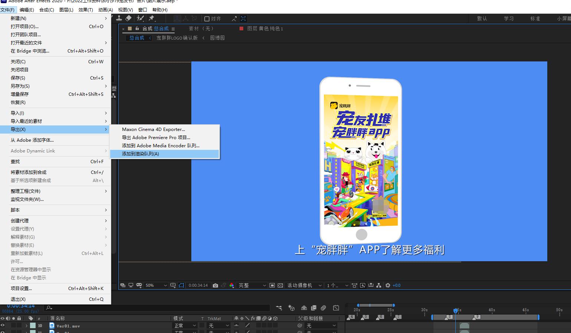Screen dimensions: 571x333
Task: Open the 总合成 panel menu icon
Action: (x=173, y=29)
